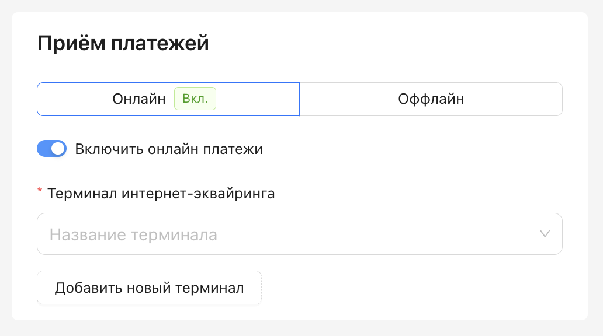The width and height of the screenshot is (603, 336).
Task: Click the Включить онлайн платежи label
Action: [169, 149]
